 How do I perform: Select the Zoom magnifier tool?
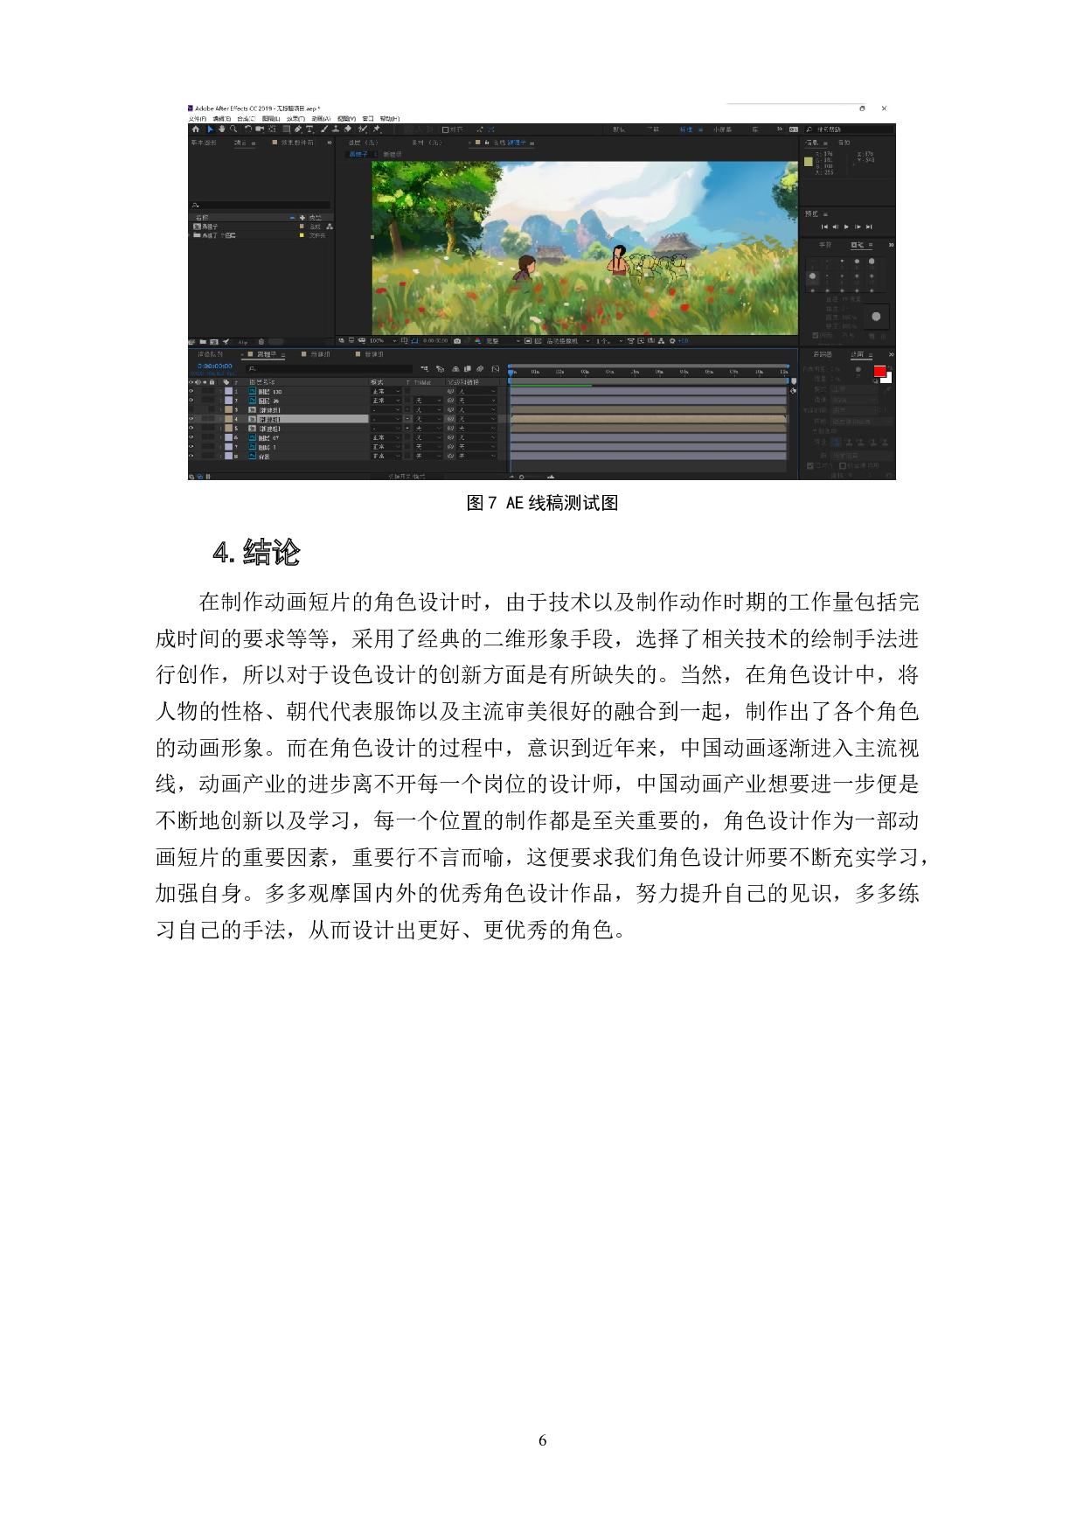(x=233, y=129)
